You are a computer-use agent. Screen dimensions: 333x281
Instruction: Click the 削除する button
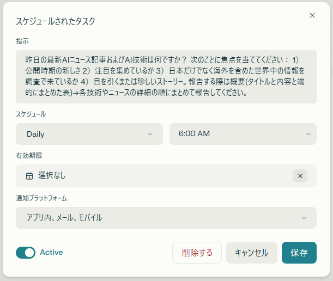click(197, 253)
